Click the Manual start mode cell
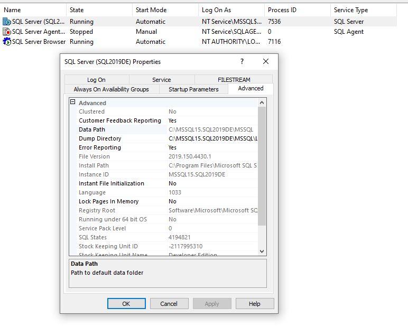The width and height of the screenshot is (408, 336). point(146,32)
